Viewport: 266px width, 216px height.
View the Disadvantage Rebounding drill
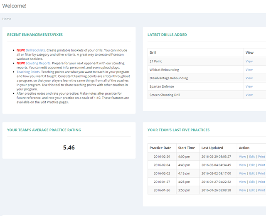pyautogui.click(x=249, y=78)
